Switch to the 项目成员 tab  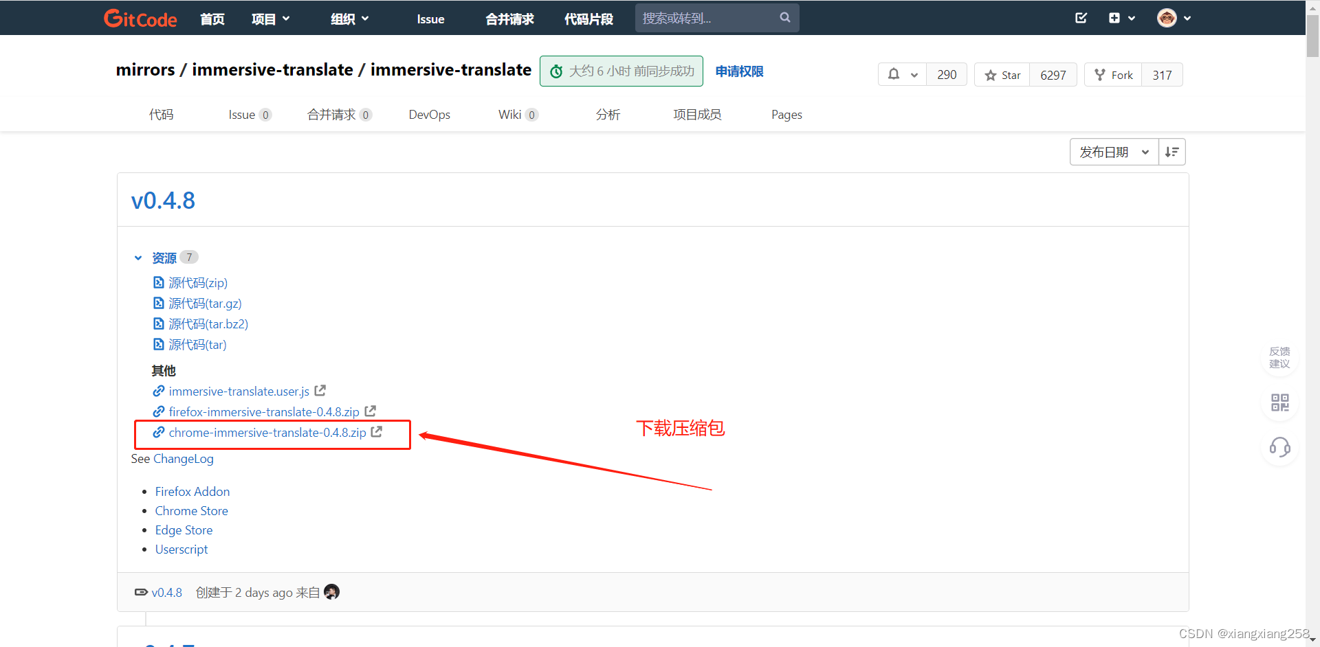click(697, 115)
